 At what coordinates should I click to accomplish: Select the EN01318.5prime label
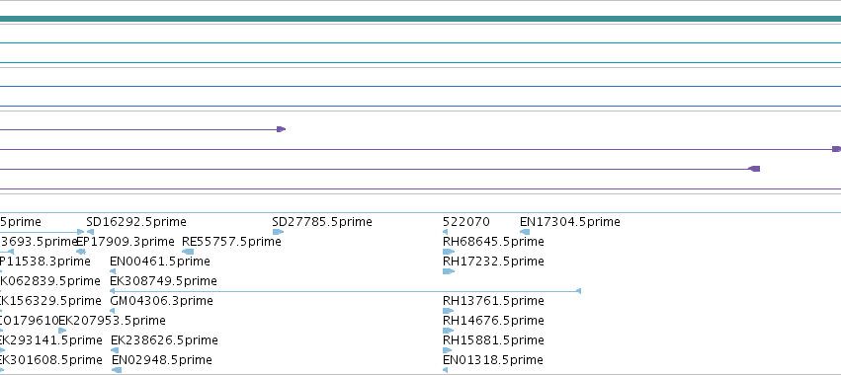click(x=493, y=360)
